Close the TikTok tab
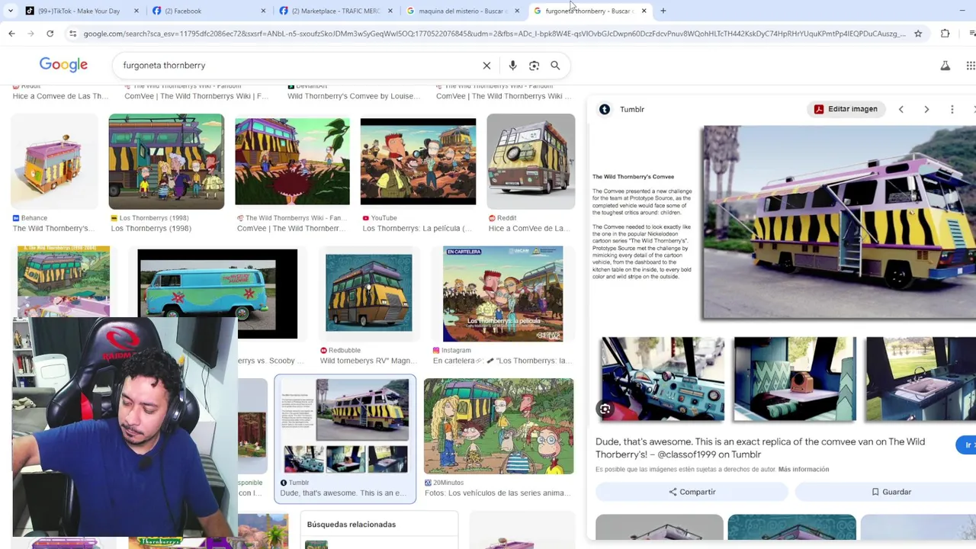976x549 pixels. pyautogui.click(x=136, y=11)
